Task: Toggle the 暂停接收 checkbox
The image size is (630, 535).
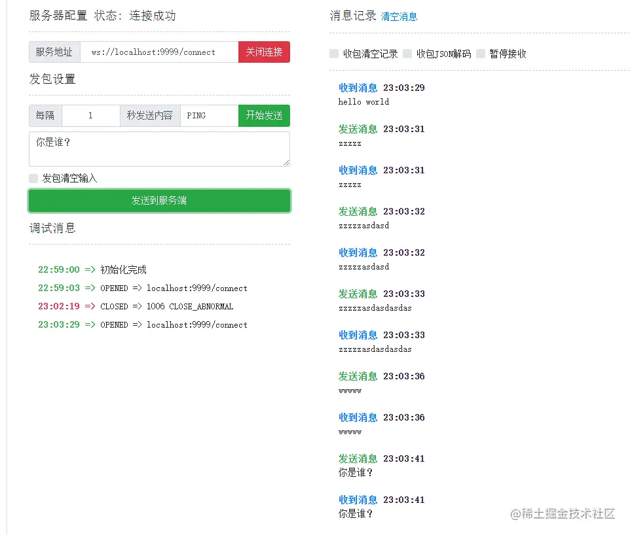Action: [x=481, y=54]
